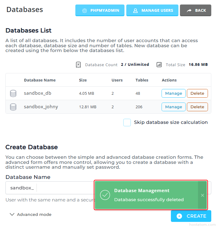Manage the sandbox_db database
Image resolution: width=217 pixels, height=227 pixels.
[174, 94]
